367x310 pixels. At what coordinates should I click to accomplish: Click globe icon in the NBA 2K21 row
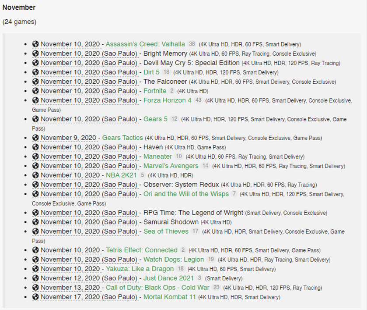click(35, 175)
